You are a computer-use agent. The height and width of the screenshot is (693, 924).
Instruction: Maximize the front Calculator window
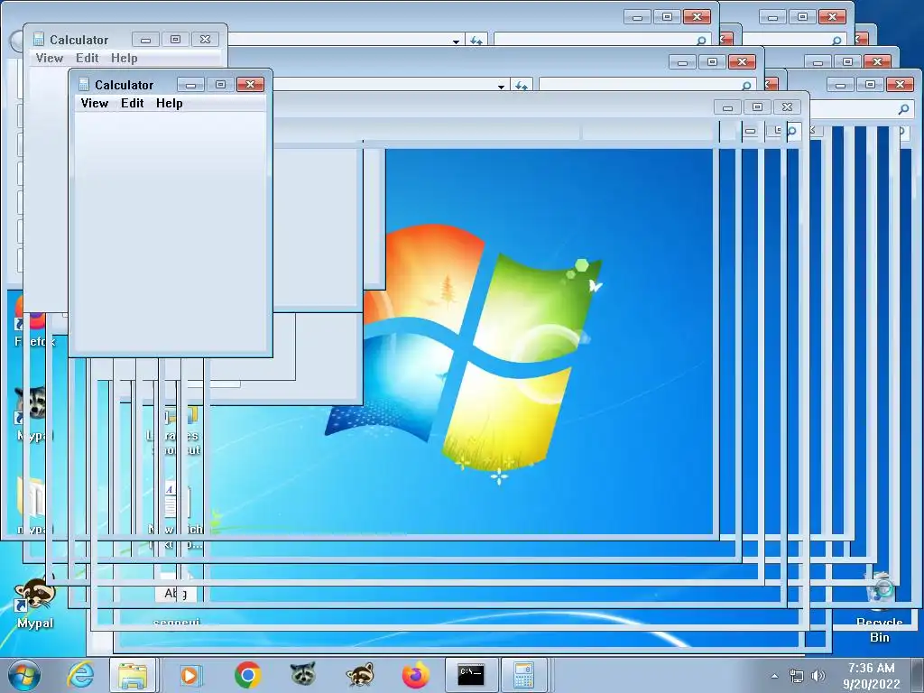click(220, 85)
